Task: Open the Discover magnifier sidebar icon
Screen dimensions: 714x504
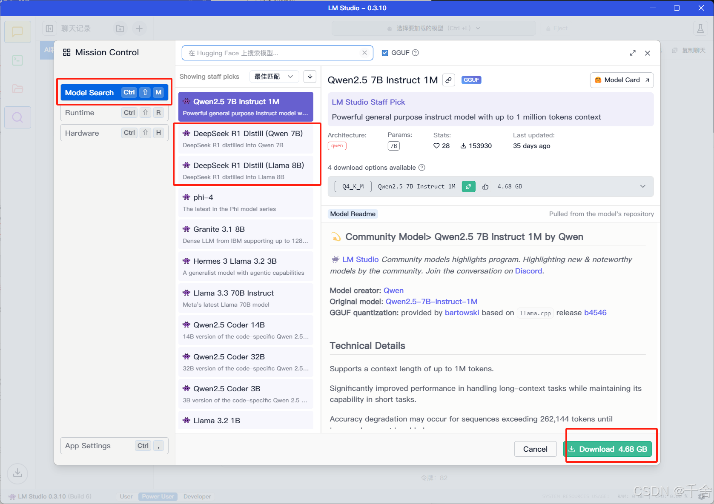Action: [x=17, y=117]
